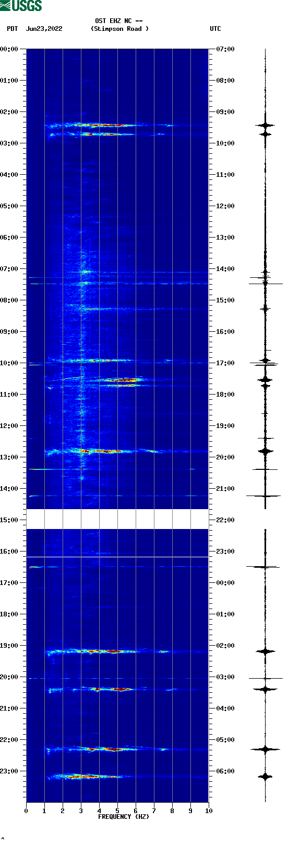This screenshot has width=288, height=844.
Task: Click the 0 Hz frequency axis label
Action: click(26, 811)
